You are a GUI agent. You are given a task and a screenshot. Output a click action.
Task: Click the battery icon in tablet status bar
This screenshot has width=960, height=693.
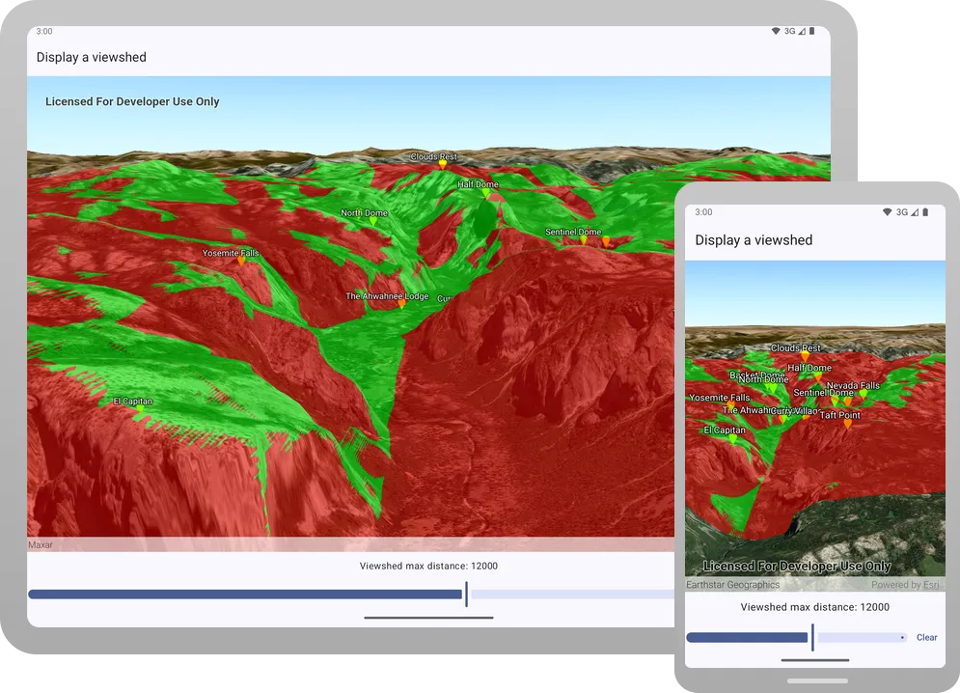click(x=811, y=31)
